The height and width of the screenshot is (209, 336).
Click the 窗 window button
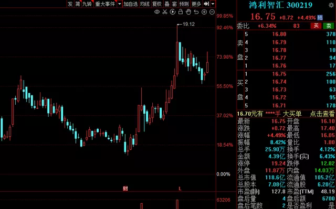click(x=174, y=4)
